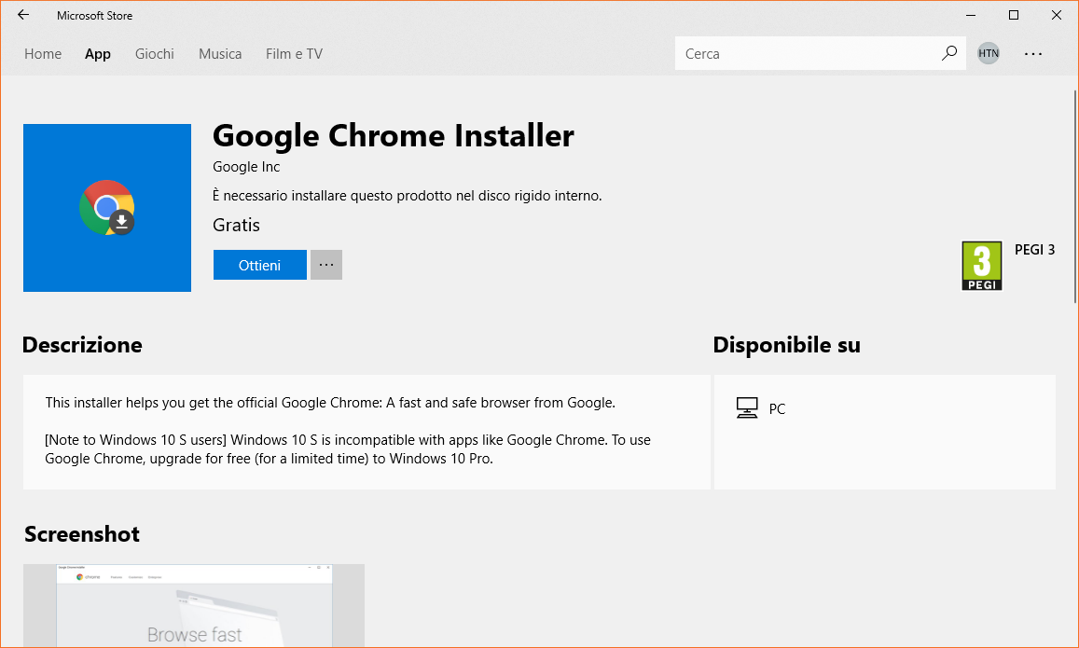Open the search with the magnifier icon

[948, 53]
